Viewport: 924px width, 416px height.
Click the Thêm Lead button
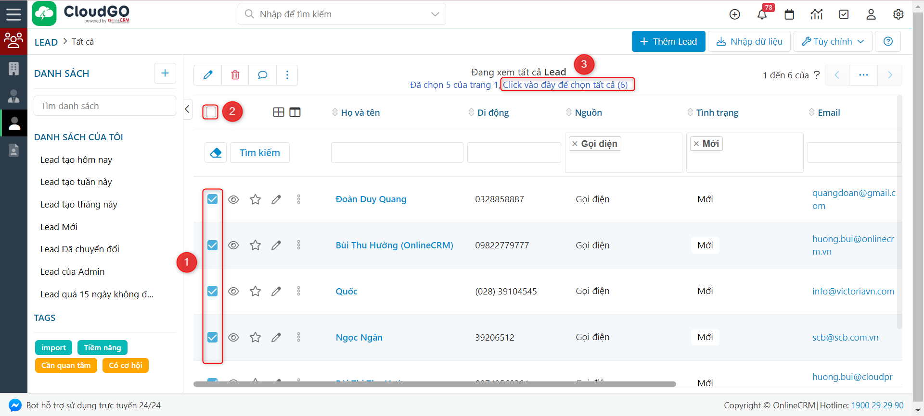pyautogui.click(x=668, y=42)
